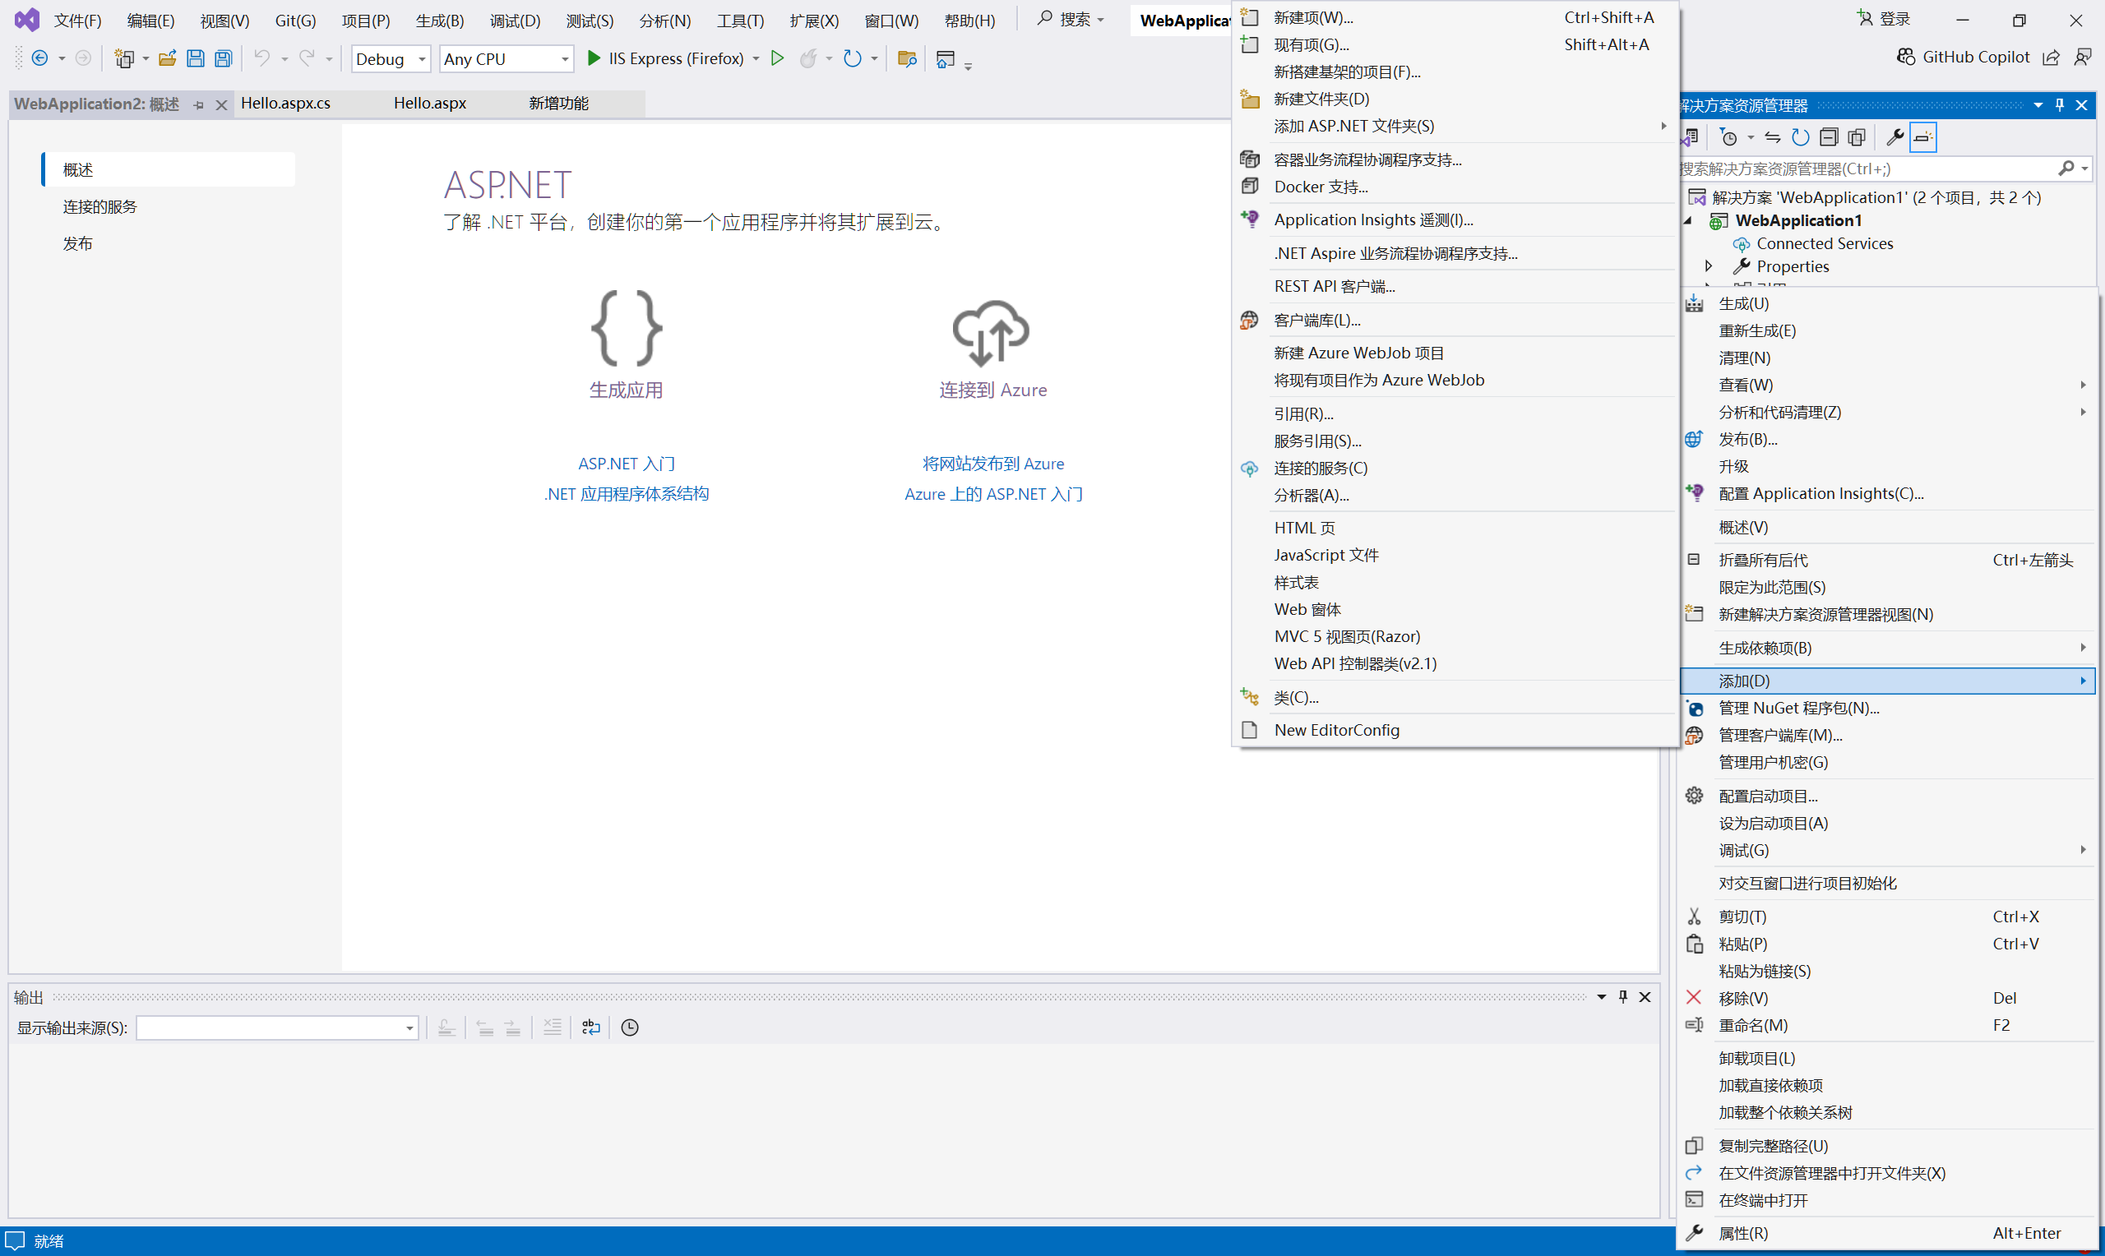The image size is (2105, 1256).
Task: Click the Solution Explorer refresh icon
Action: 1800,137
